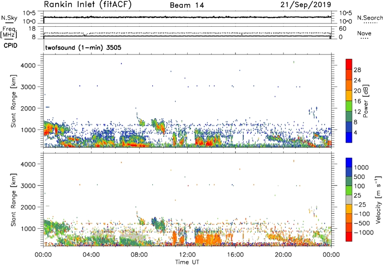Click 'twofsound (1-min) 3505' text
The image size is (383, 265).
[83, 47]
